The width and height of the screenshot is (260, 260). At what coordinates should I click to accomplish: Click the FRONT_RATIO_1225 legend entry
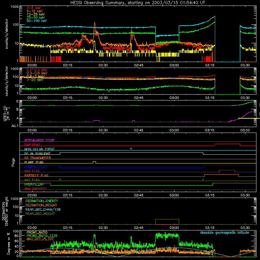point(42,236)
